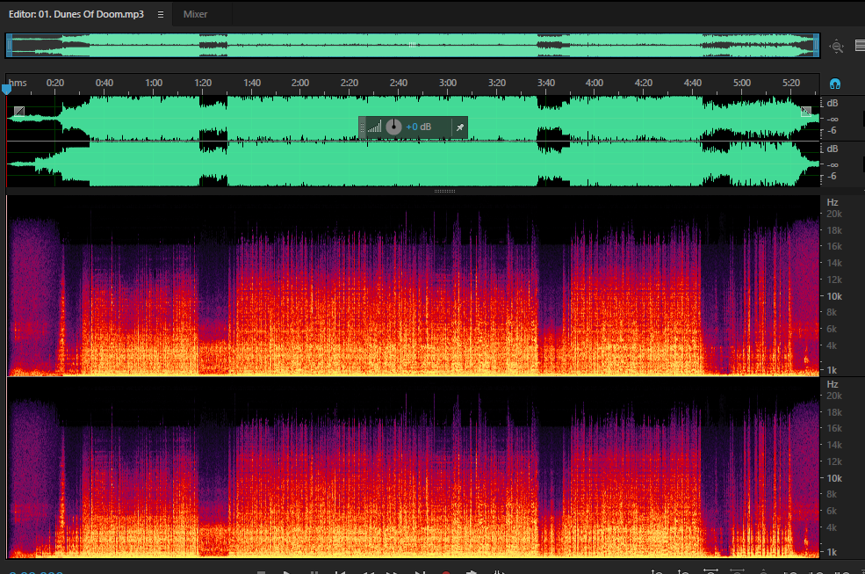The height and width of the screenshot is (574, 865).
Task: Grab the HUD drag grip
Action: coord(362,127)
